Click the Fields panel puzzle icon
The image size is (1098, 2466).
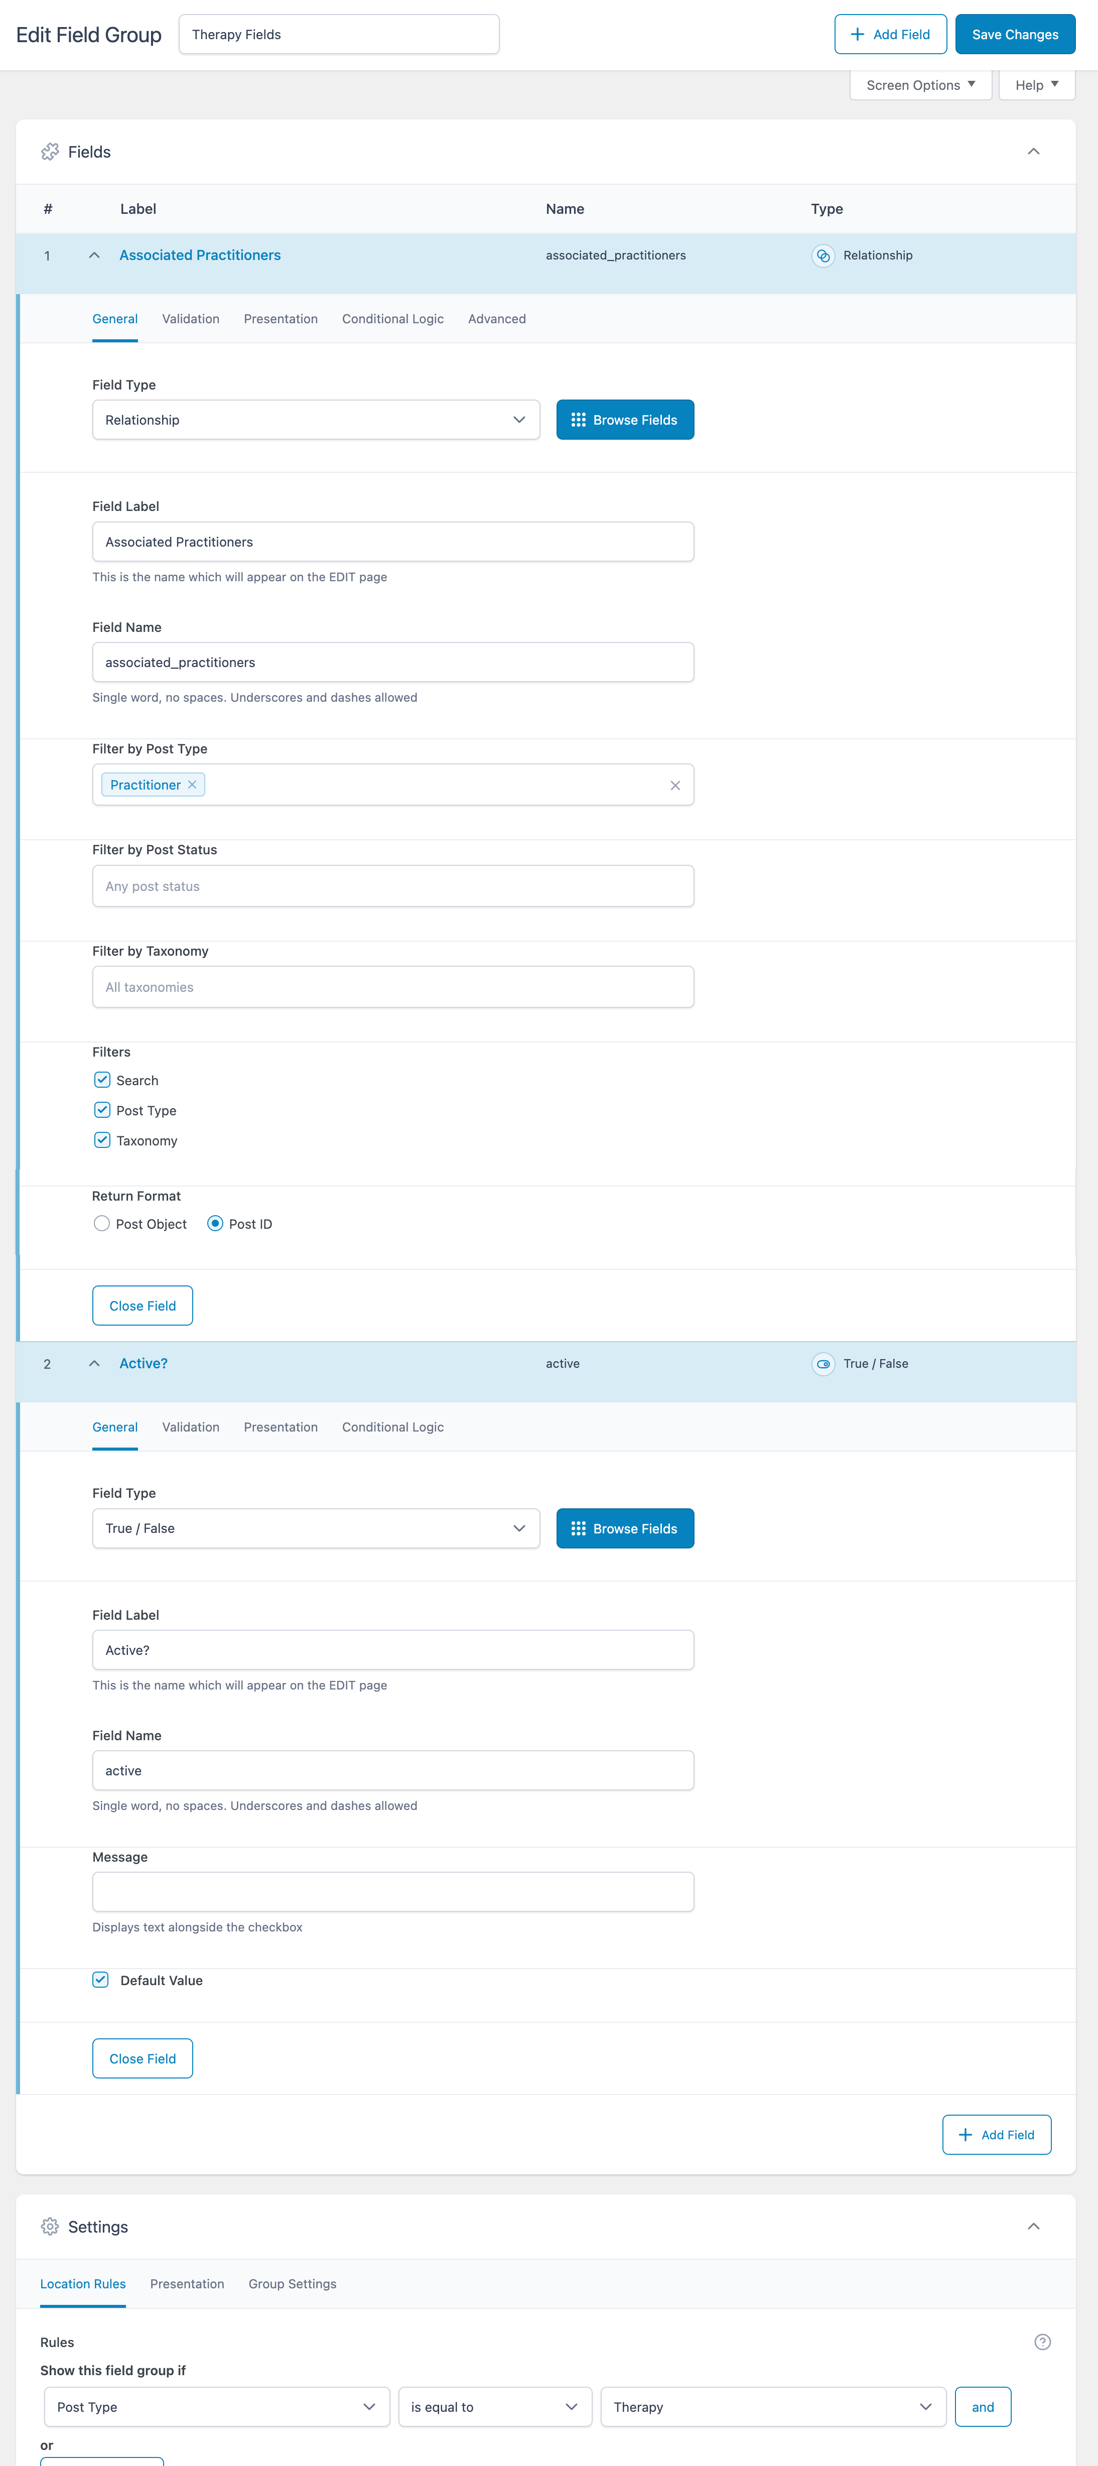point(50,152)
